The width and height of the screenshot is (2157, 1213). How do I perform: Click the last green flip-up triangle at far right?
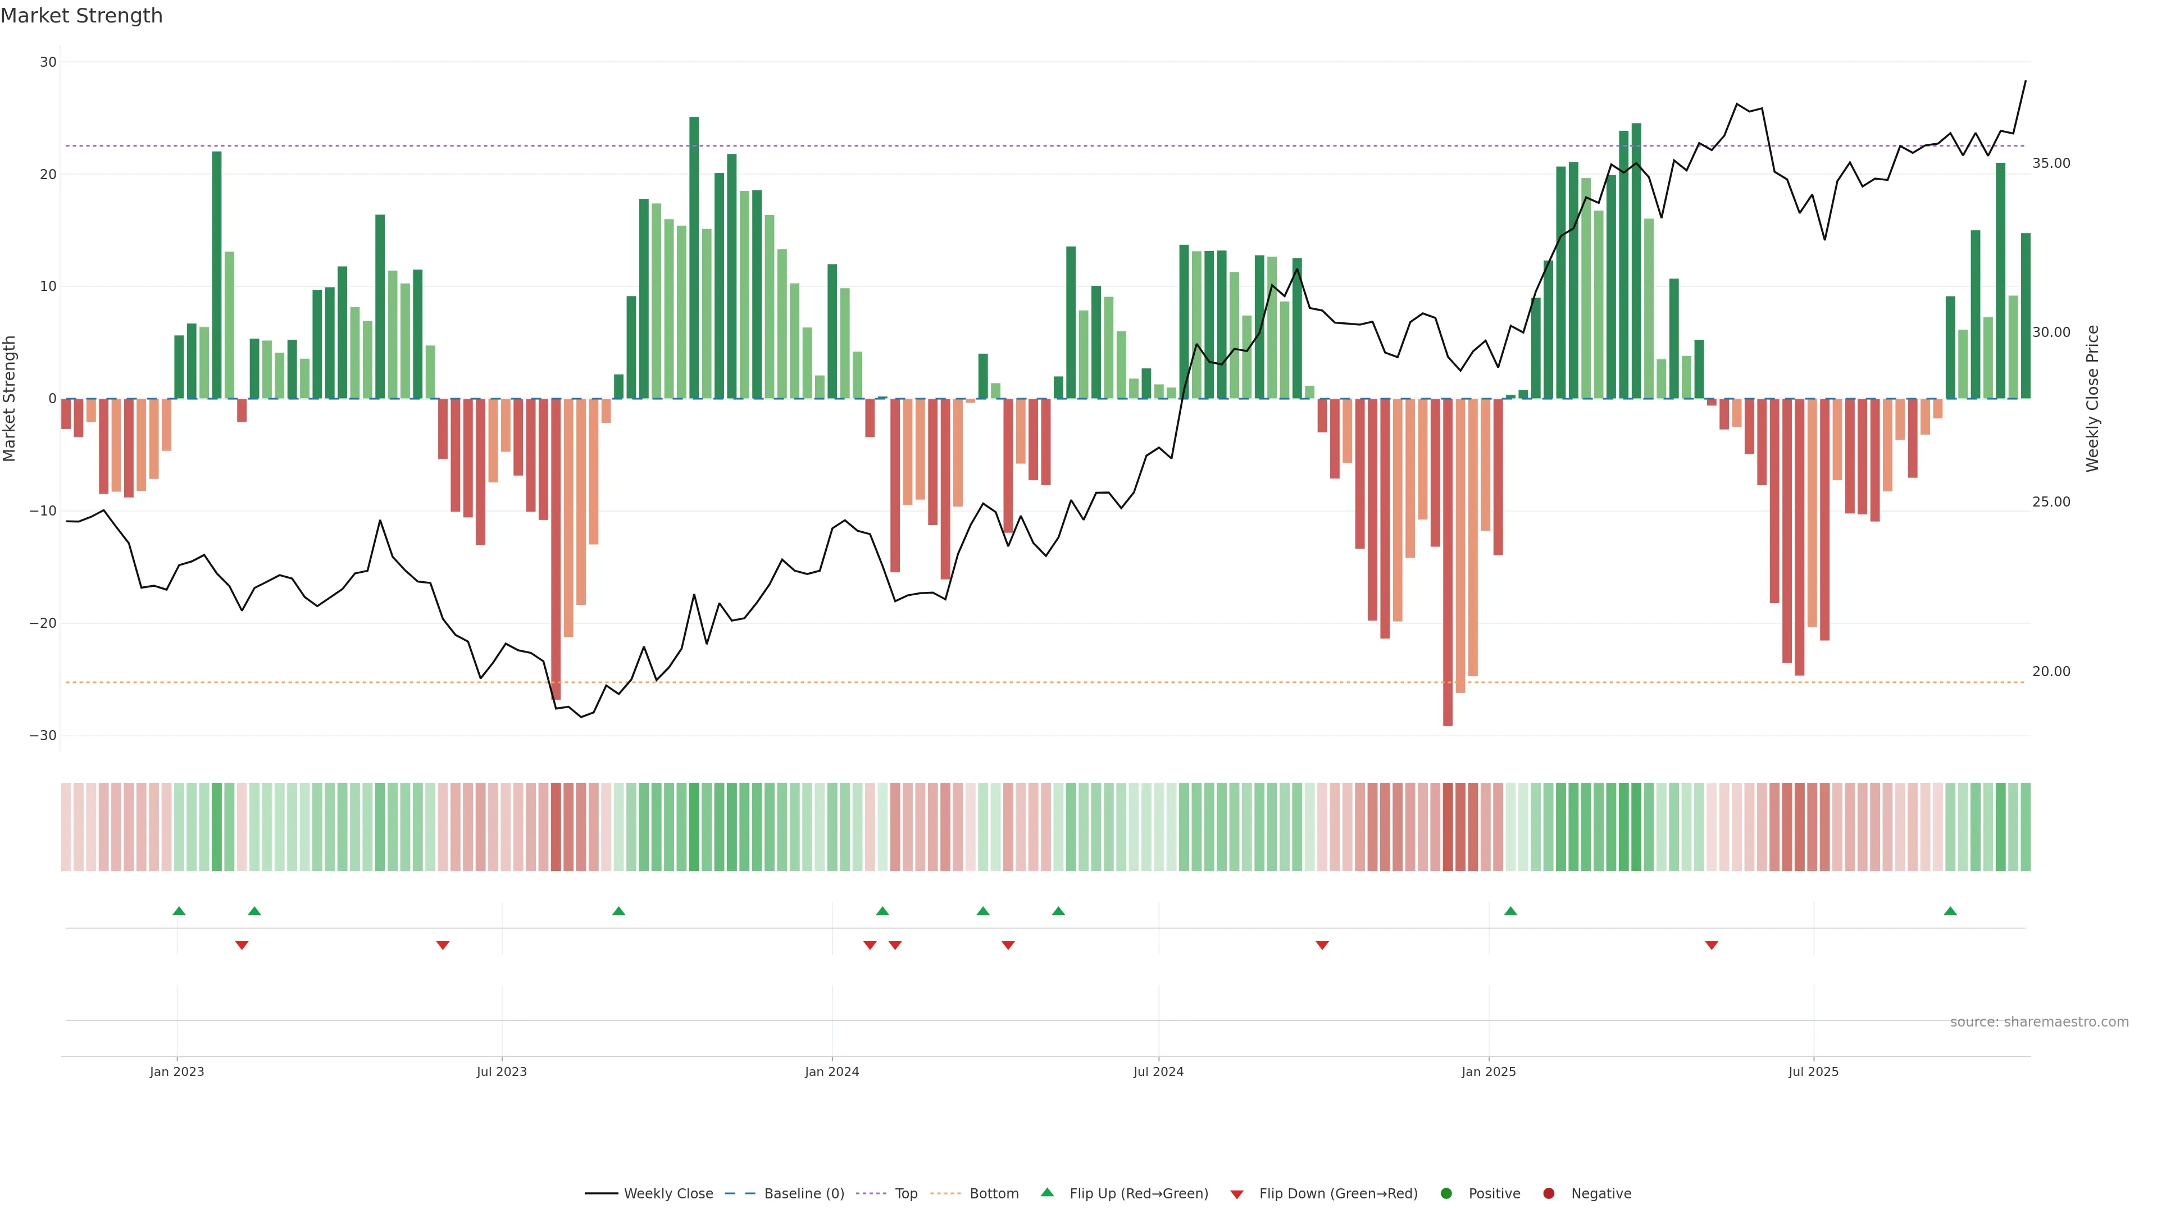[1950, 911]
